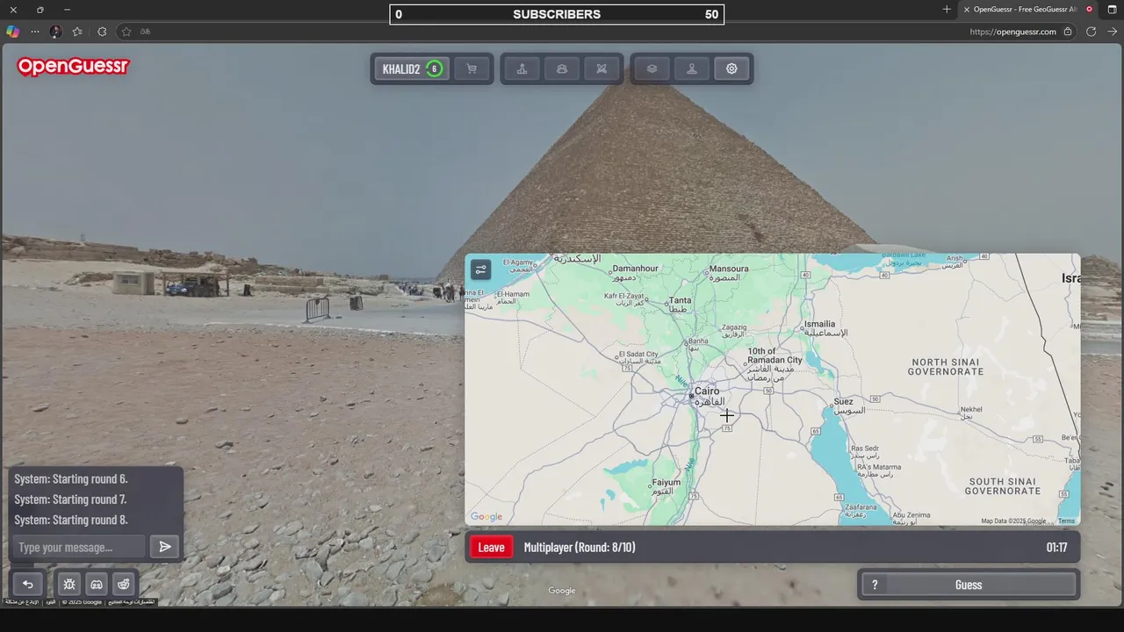The image size is (1124, 632).
Task: Click the address bar URL openguessr.com
Action: [x=1012, y=32]
